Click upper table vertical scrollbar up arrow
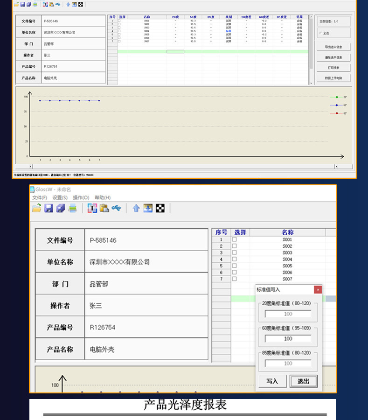This screenshot has height=420, width=368. [311, 17]
